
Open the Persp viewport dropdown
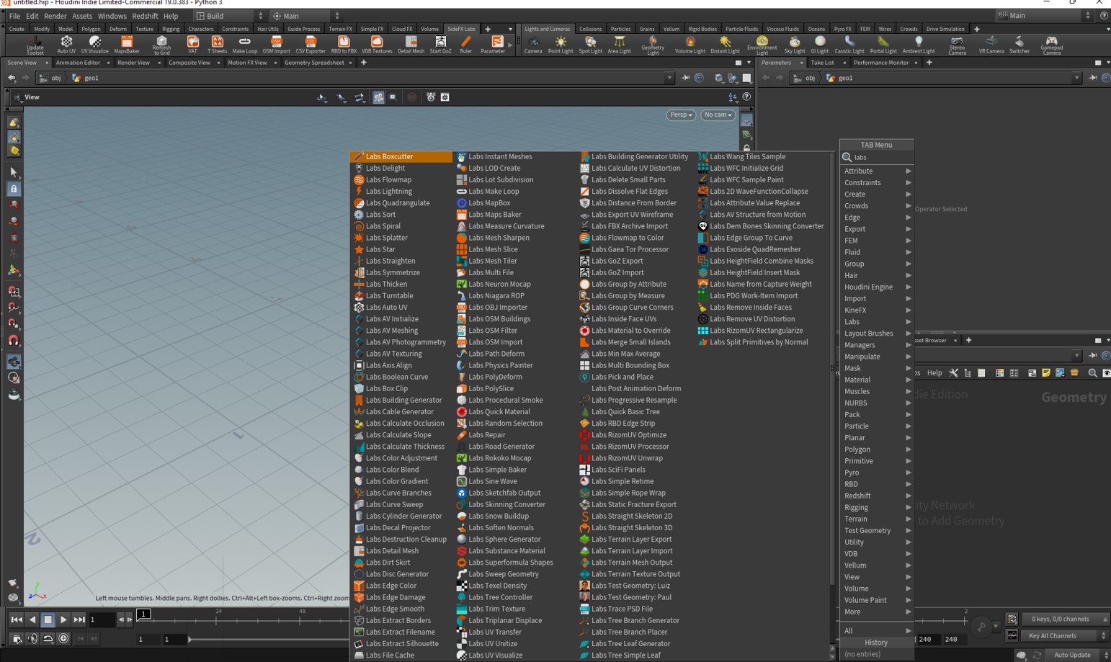click(680, 115)
